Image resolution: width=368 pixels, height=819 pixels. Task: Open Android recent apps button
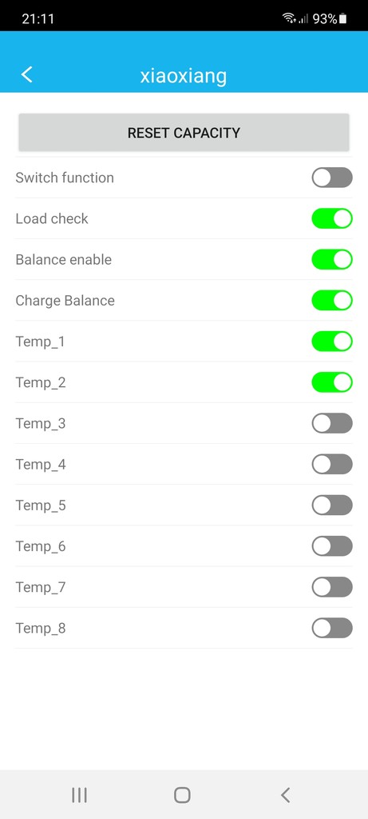(79, 795)
